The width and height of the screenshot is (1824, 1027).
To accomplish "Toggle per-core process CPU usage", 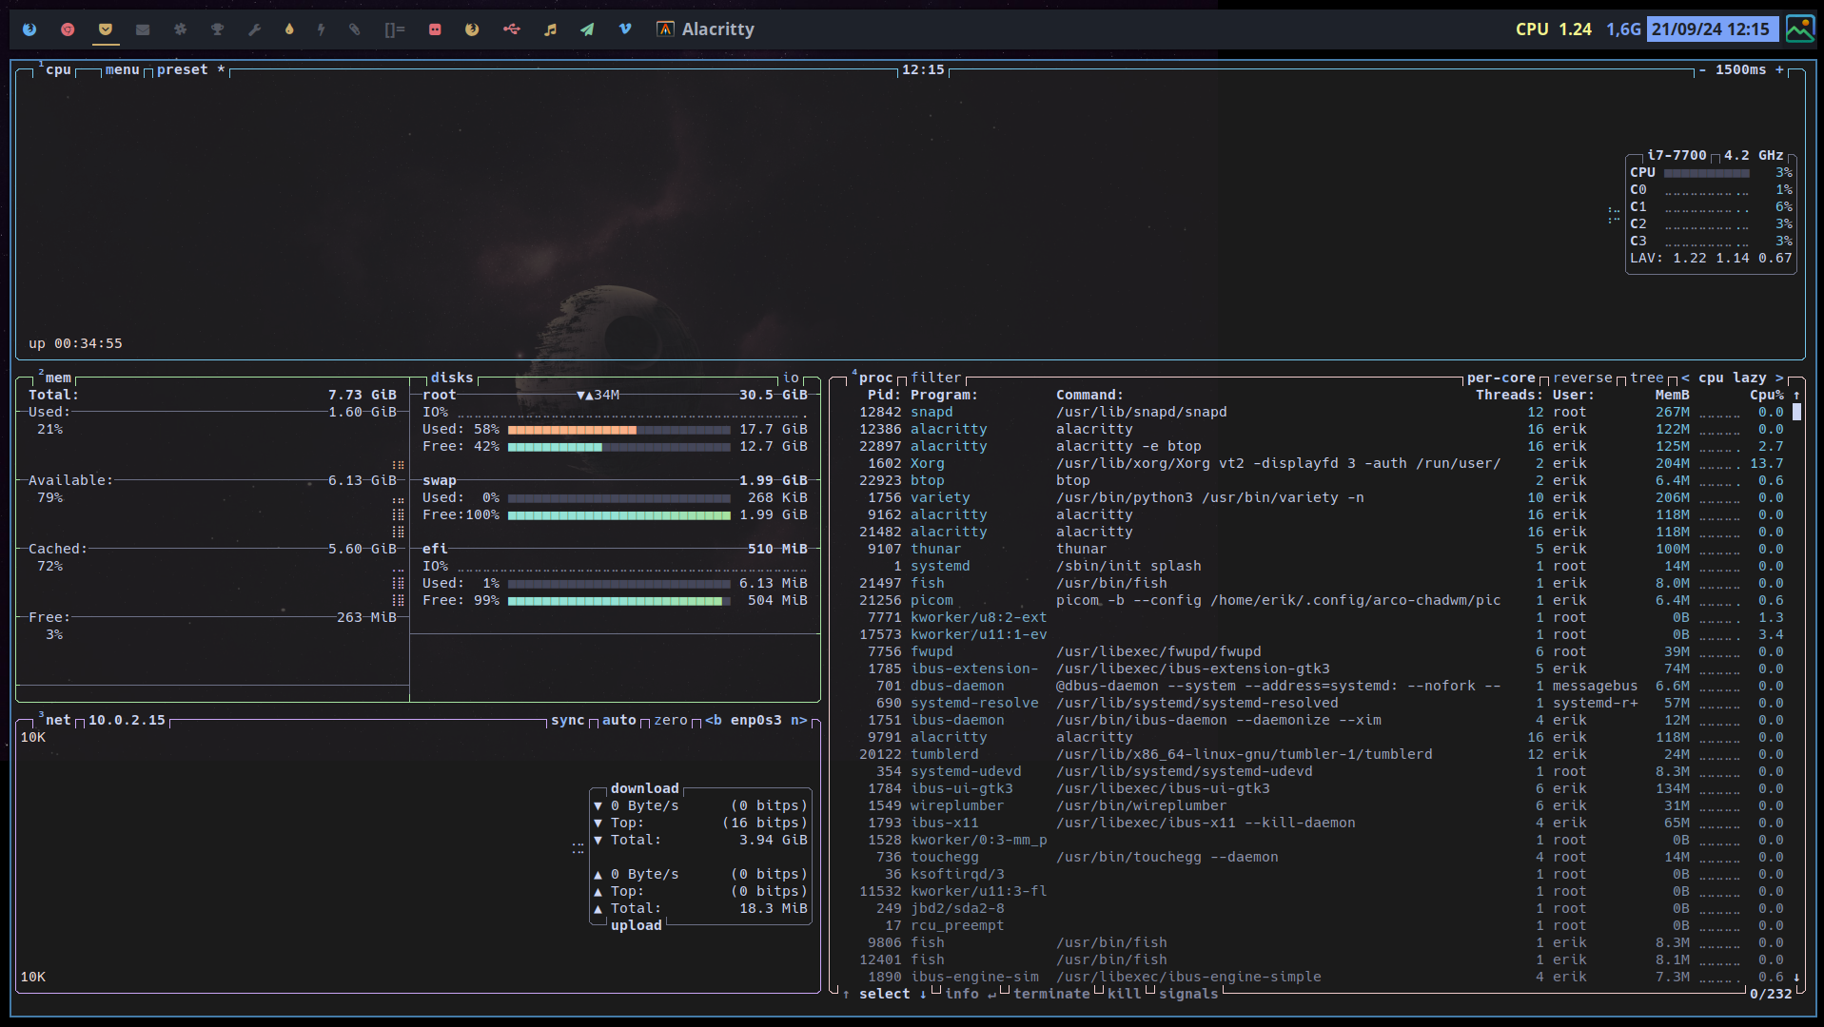I will click(x=1500, y=378).
